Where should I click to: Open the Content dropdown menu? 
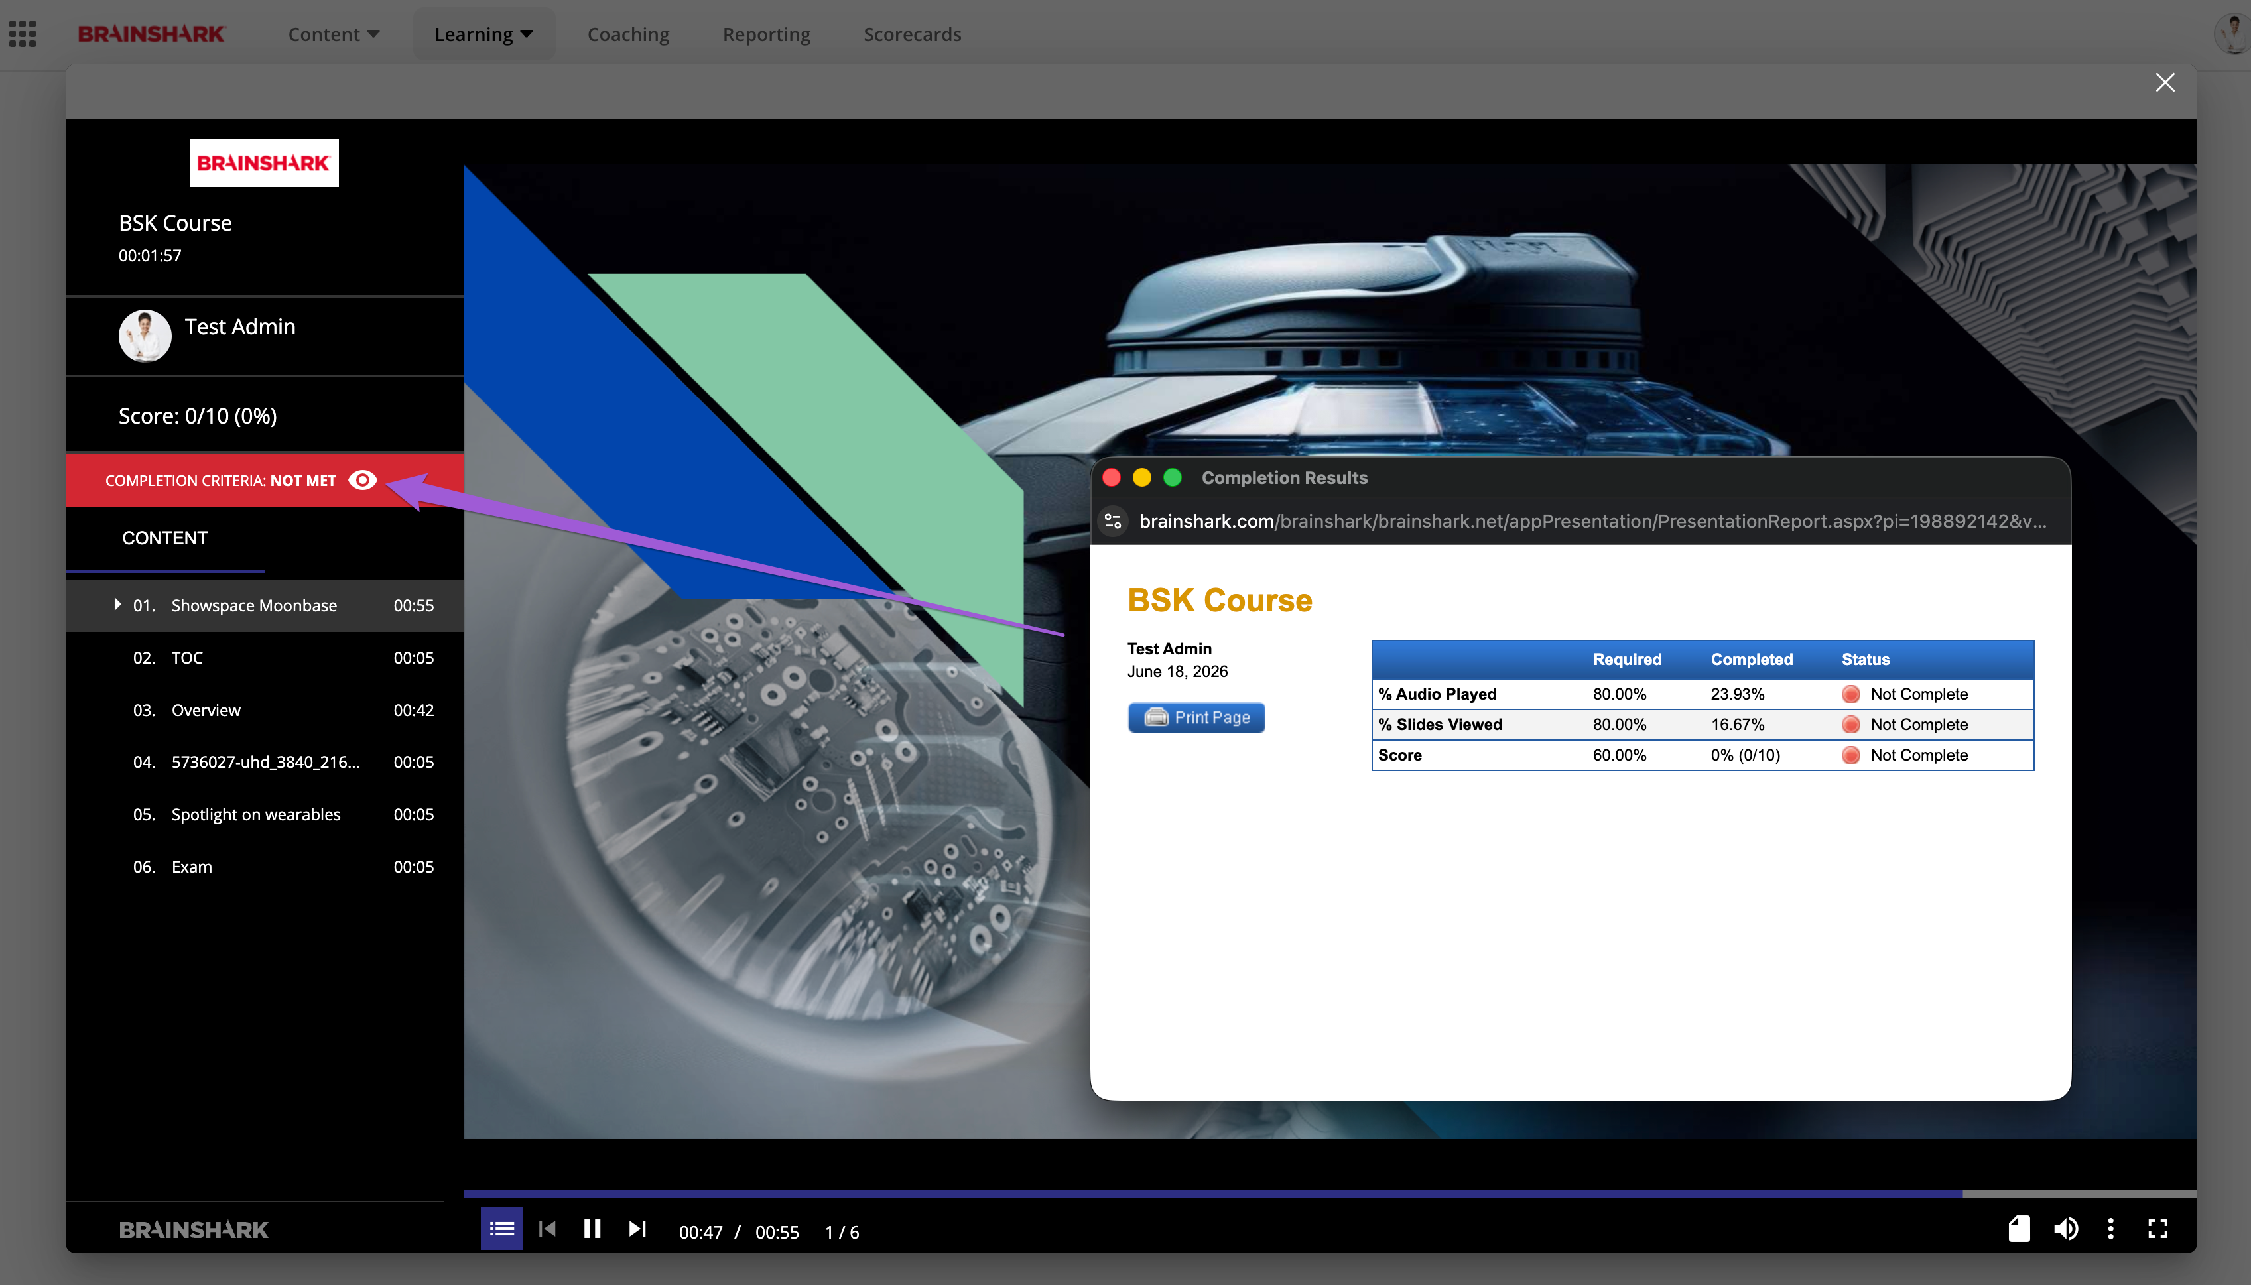click(334, 34)
